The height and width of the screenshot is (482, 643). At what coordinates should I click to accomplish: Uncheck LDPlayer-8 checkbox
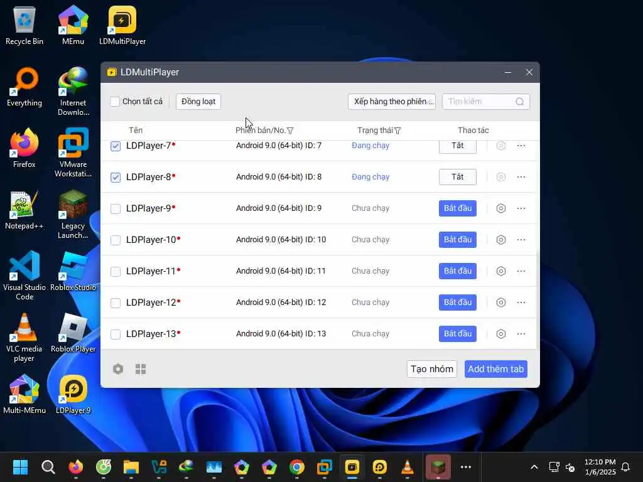point(116,178)
